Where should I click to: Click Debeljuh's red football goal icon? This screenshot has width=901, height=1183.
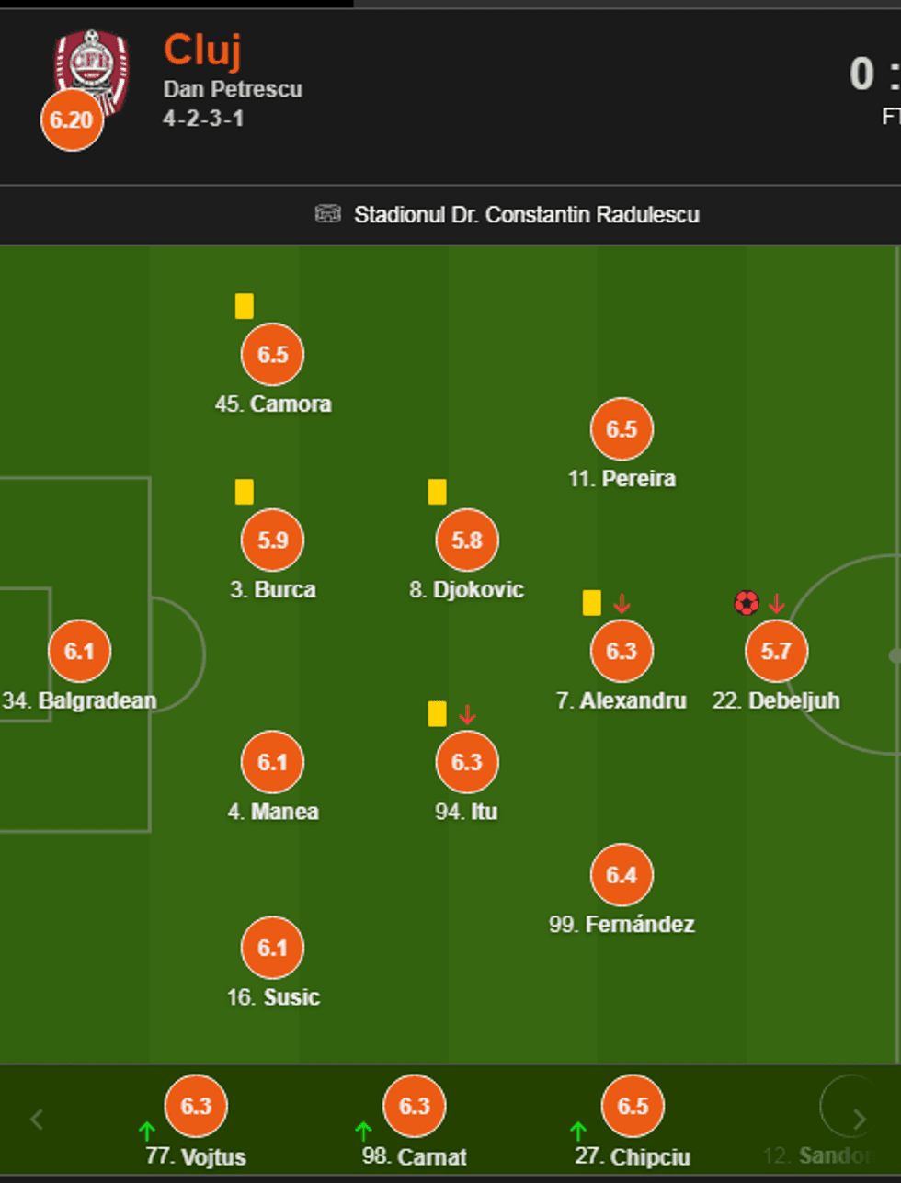(747, 603)
